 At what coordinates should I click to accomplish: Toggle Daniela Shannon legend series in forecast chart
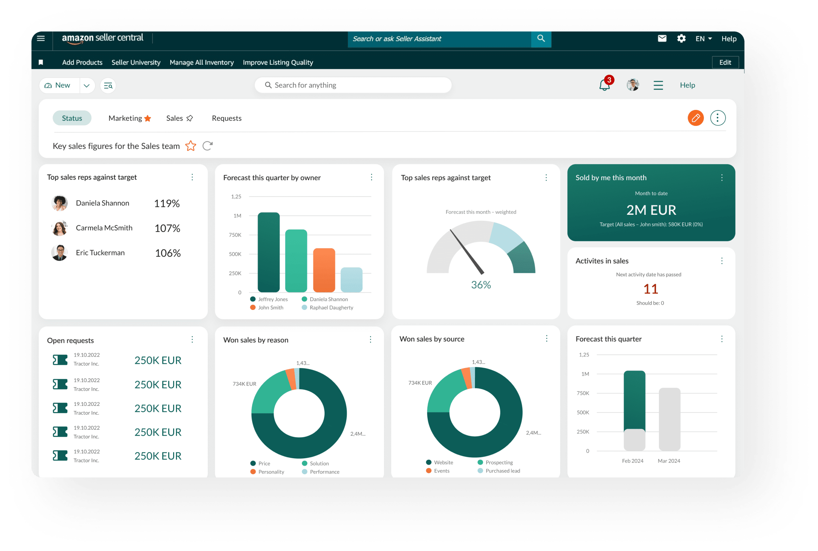tap(325, 299)
